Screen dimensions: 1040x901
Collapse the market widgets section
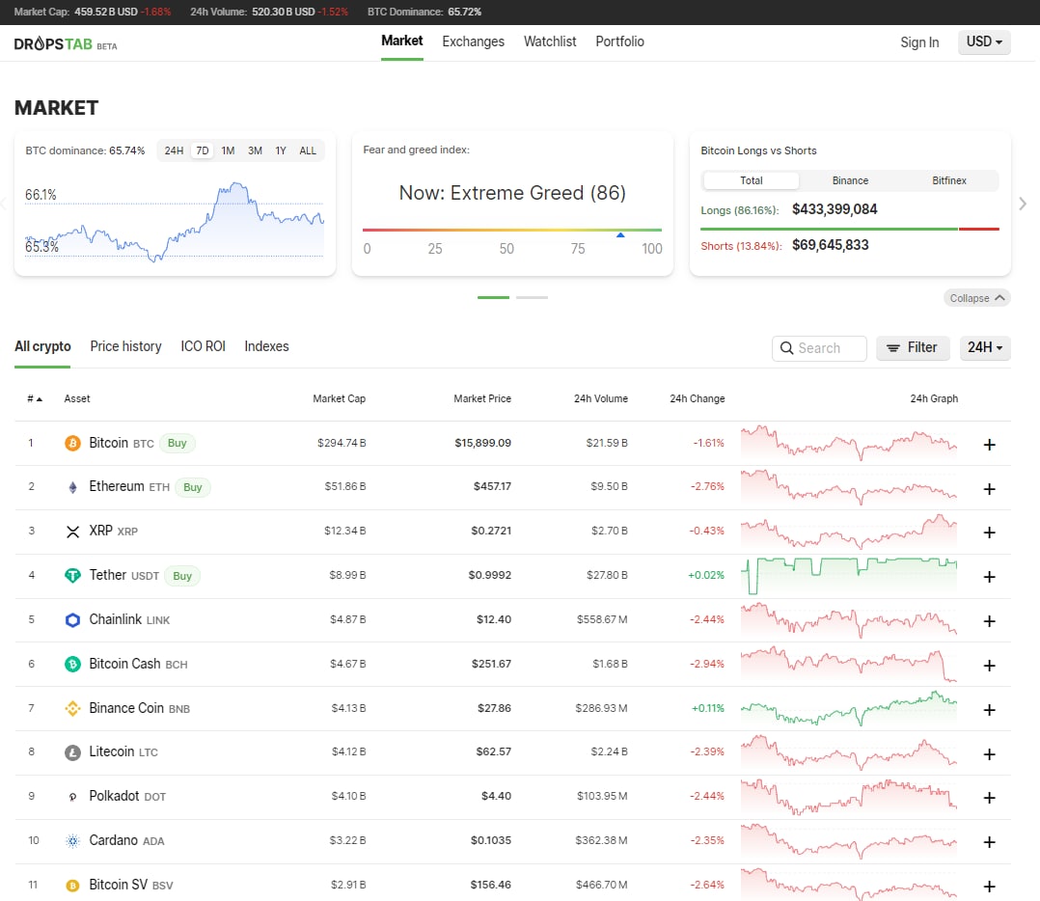pos(976,298)
